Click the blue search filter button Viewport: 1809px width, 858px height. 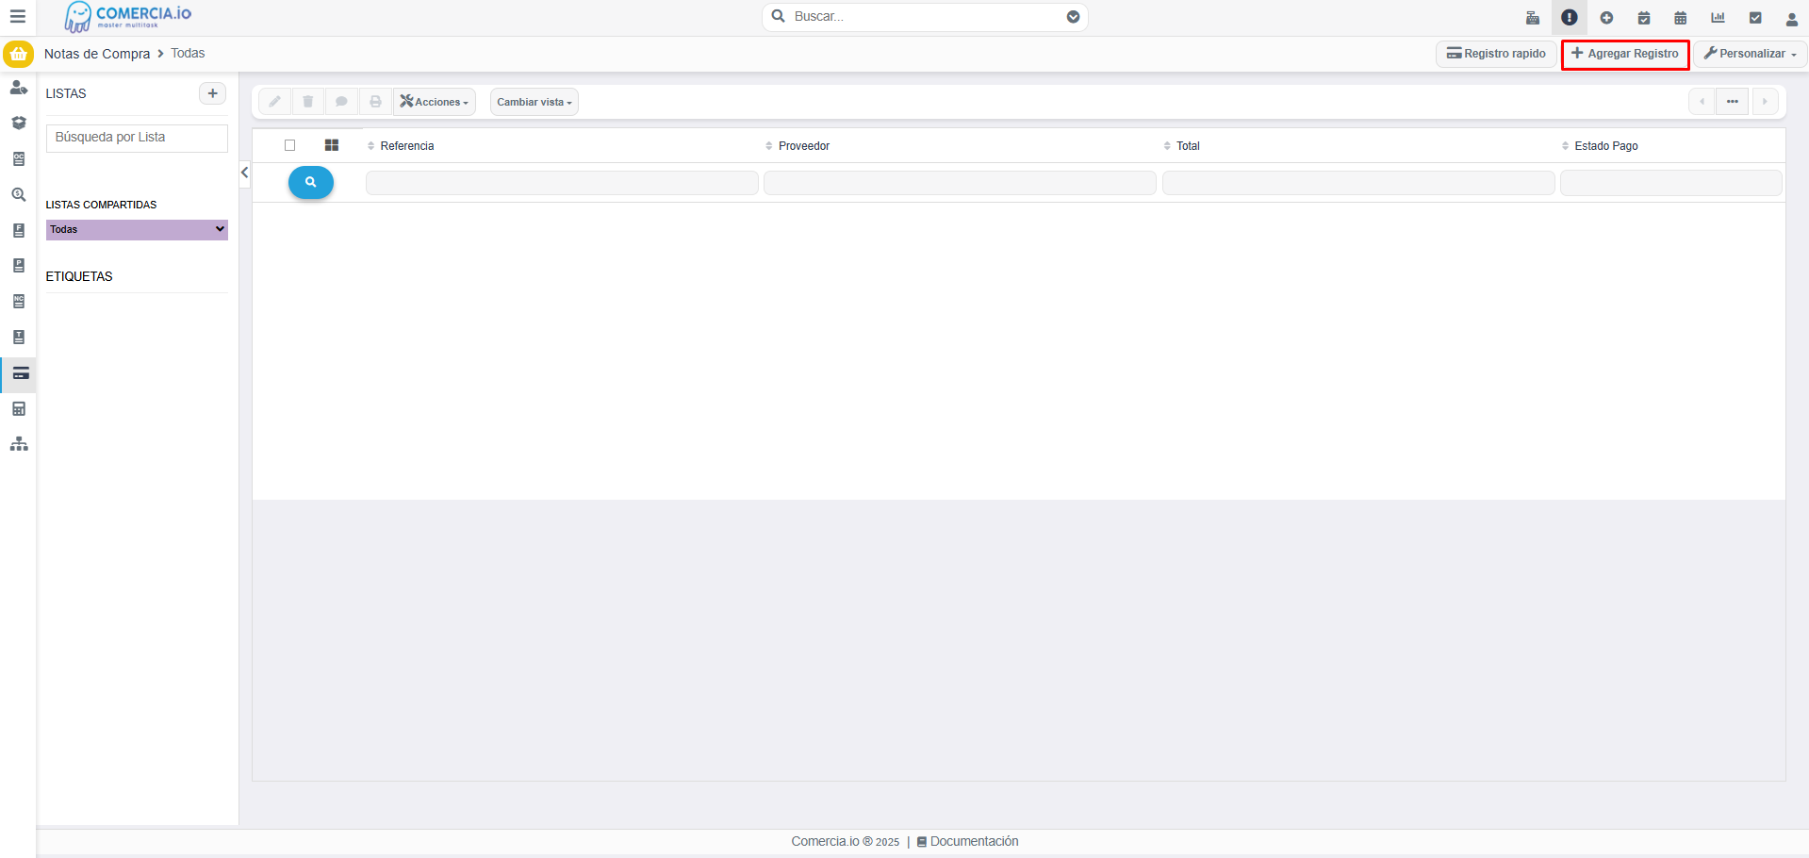(x=311, y=182)
